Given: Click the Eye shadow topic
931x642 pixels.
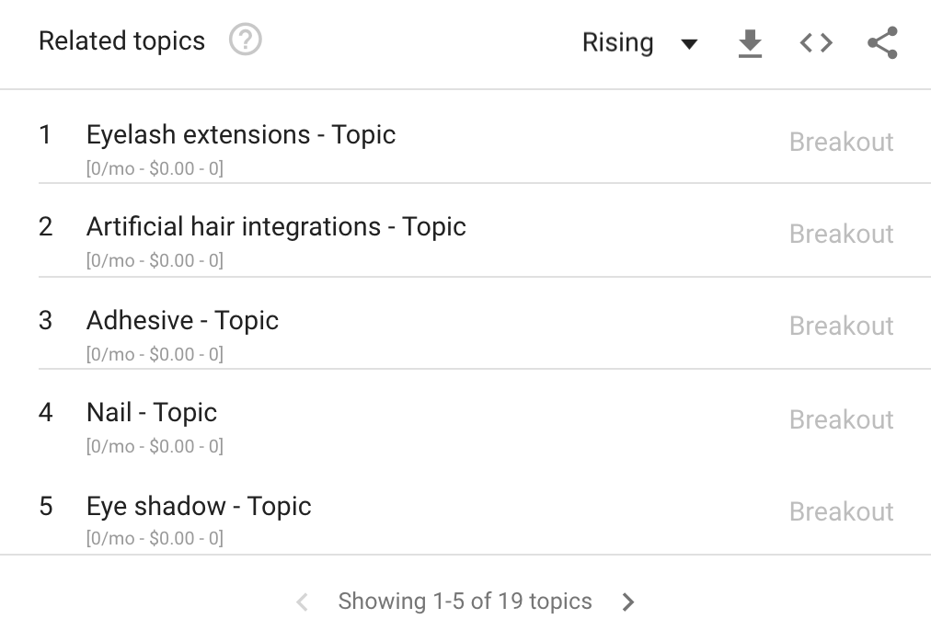Looking at the screenshot, I should coord(199,507).
